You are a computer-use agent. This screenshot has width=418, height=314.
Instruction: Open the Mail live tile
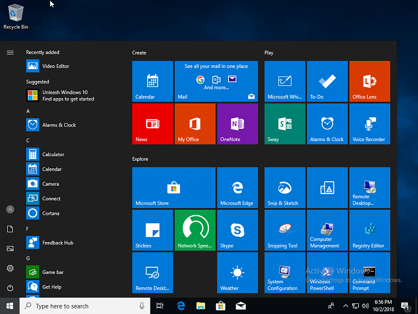click(x=216, y=81)
